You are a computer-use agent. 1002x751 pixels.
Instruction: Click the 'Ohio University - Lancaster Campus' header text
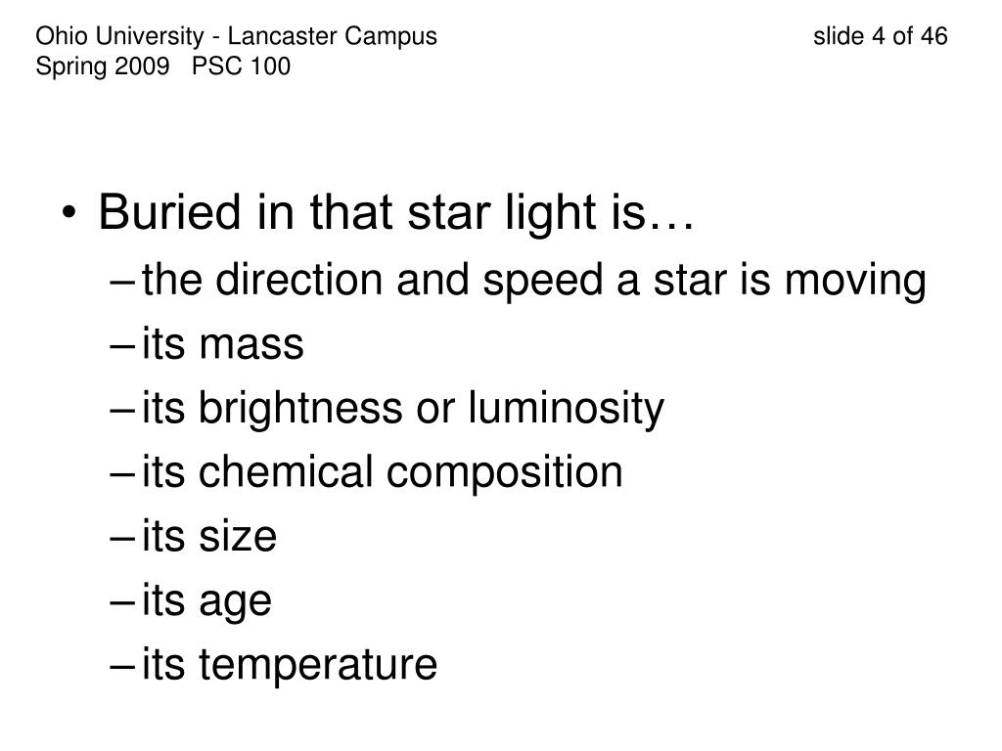[237, 36]
